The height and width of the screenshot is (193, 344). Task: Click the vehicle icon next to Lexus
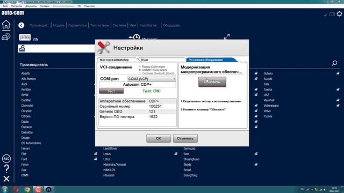[176, 154]
